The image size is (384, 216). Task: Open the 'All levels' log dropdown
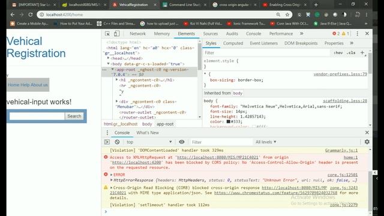pyautogui.click(x=266, y=142)
